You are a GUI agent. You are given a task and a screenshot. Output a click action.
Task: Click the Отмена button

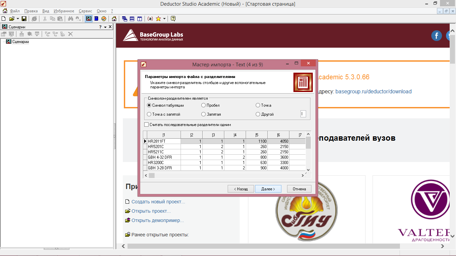[299, 189]
